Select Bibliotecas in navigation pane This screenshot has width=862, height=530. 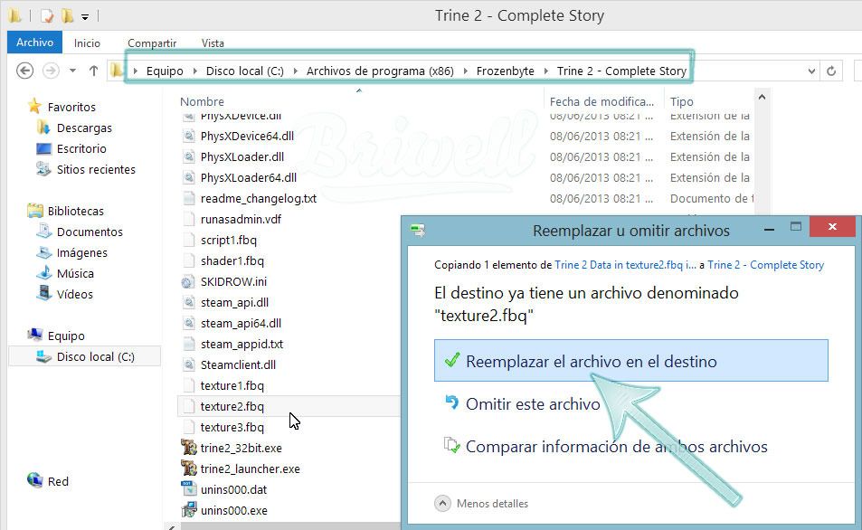tap(75, 211)
